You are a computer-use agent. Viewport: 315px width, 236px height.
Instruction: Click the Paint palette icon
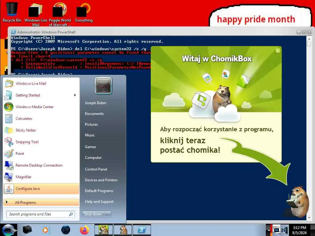tap(9, 154)
